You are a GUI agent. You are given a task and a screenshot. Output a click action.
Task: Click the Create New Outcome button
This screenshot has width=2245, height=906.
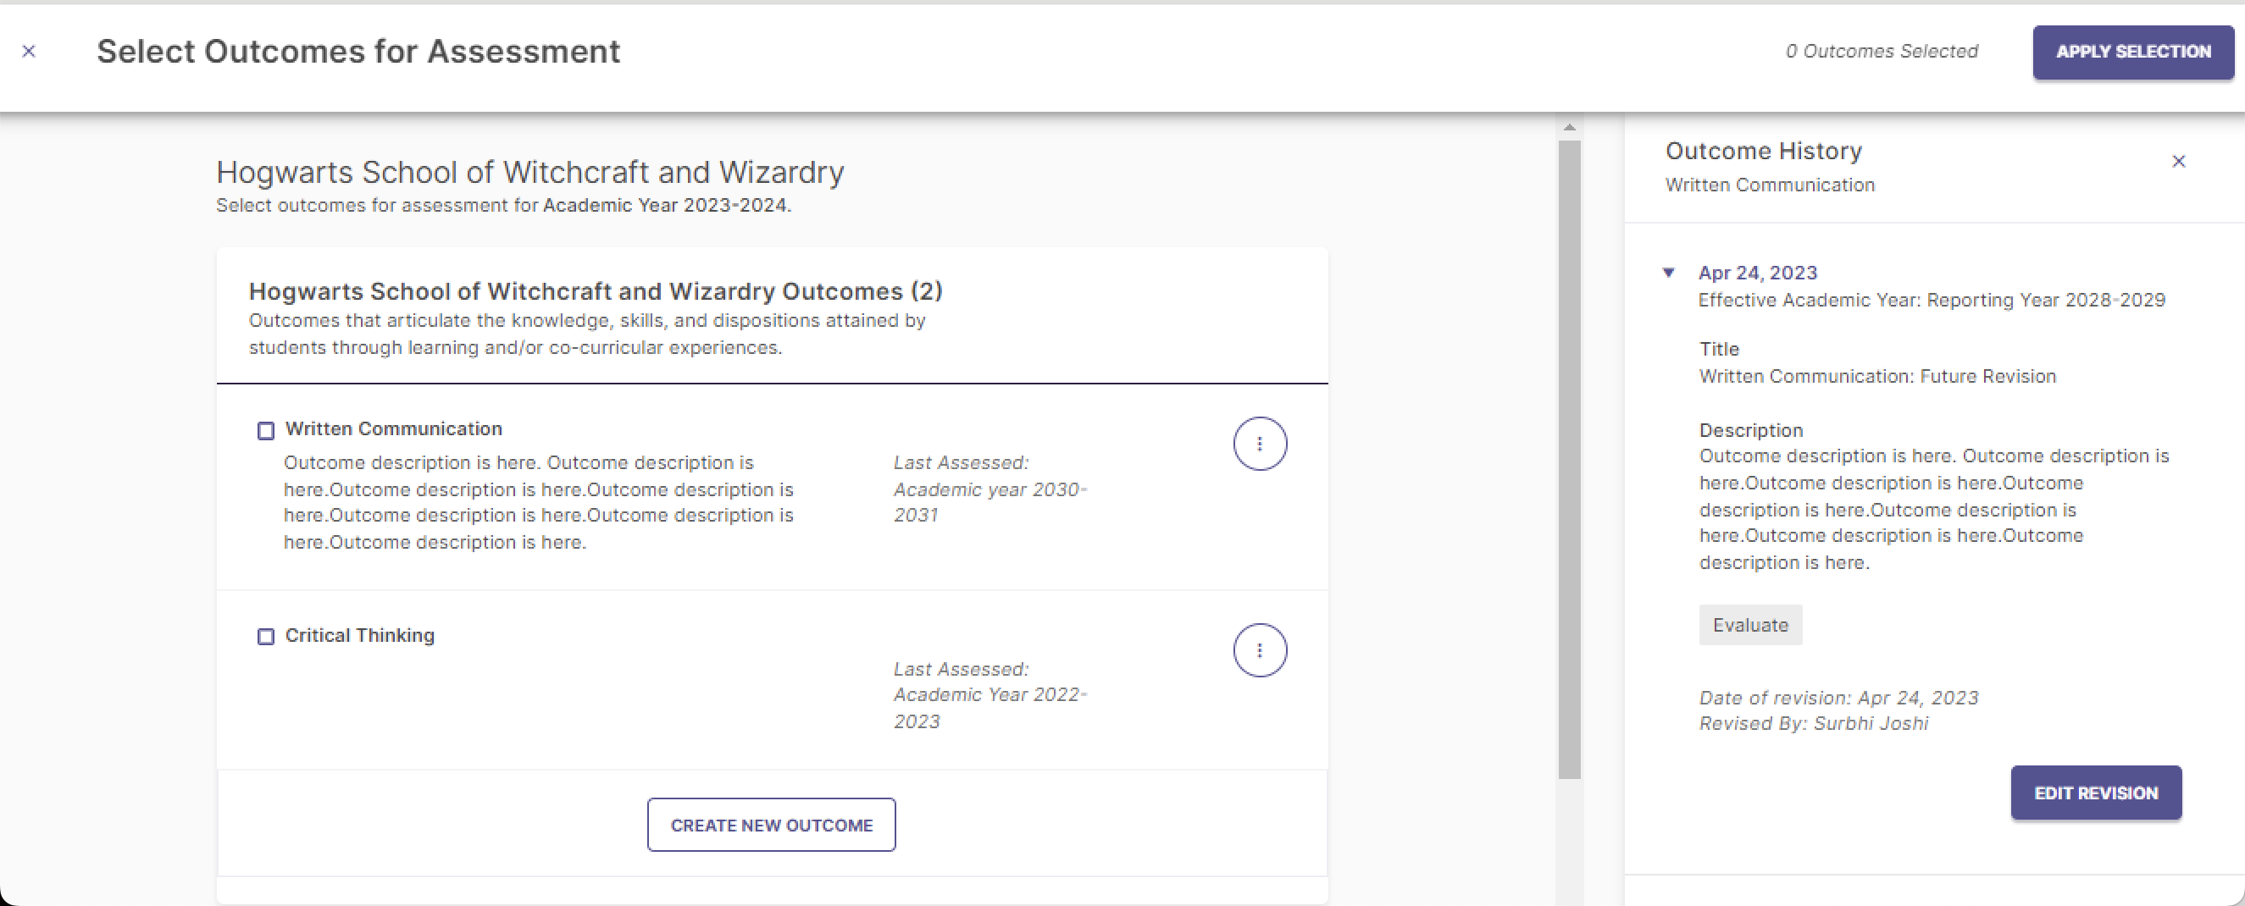pyautogui.click(x=771, y=825)
